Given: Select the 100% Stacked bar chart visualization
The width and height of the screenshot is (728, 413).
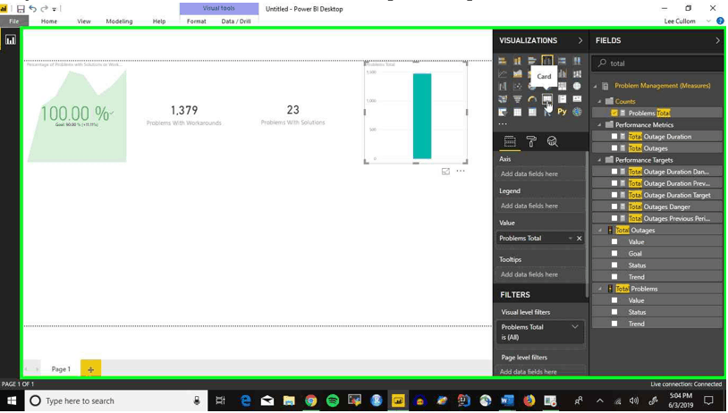Looking at the screenshot, I should pyautogui.click(x=562, y=60).
